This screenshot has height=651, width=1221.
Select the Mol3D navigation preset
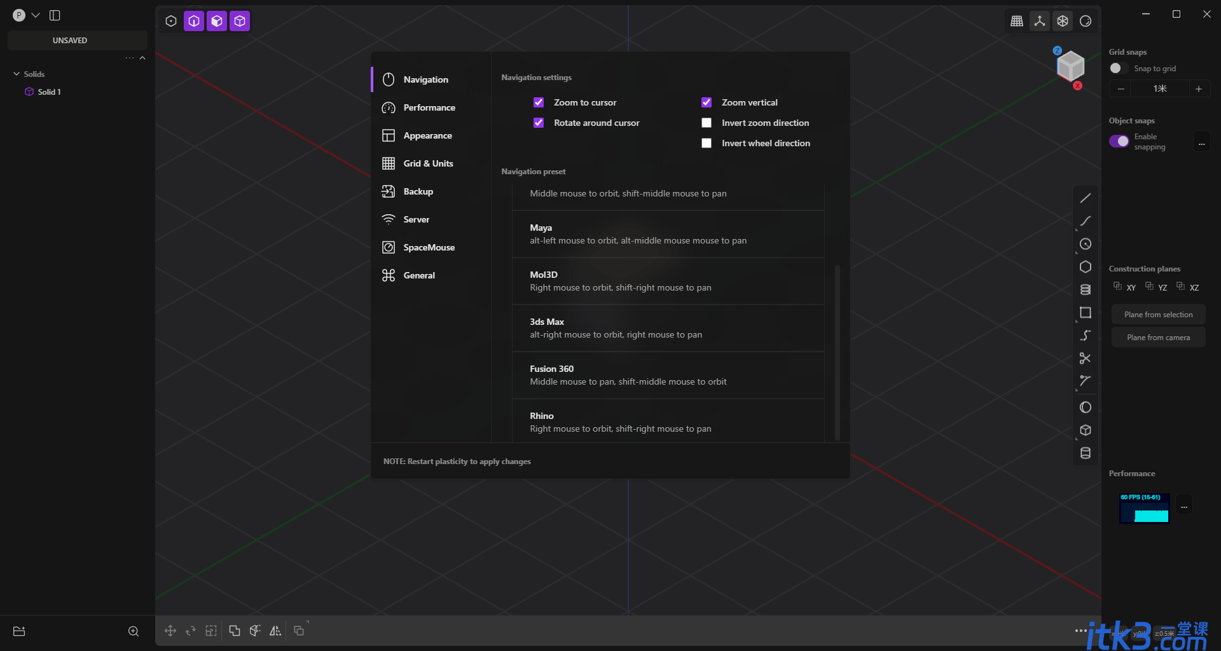pyautogui.click(x=668, y=281)
